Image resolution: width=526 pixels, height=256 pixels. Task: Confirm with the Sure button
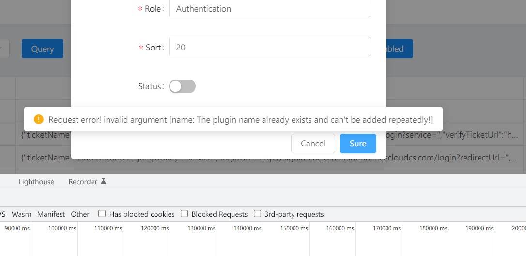click(358, 144)
